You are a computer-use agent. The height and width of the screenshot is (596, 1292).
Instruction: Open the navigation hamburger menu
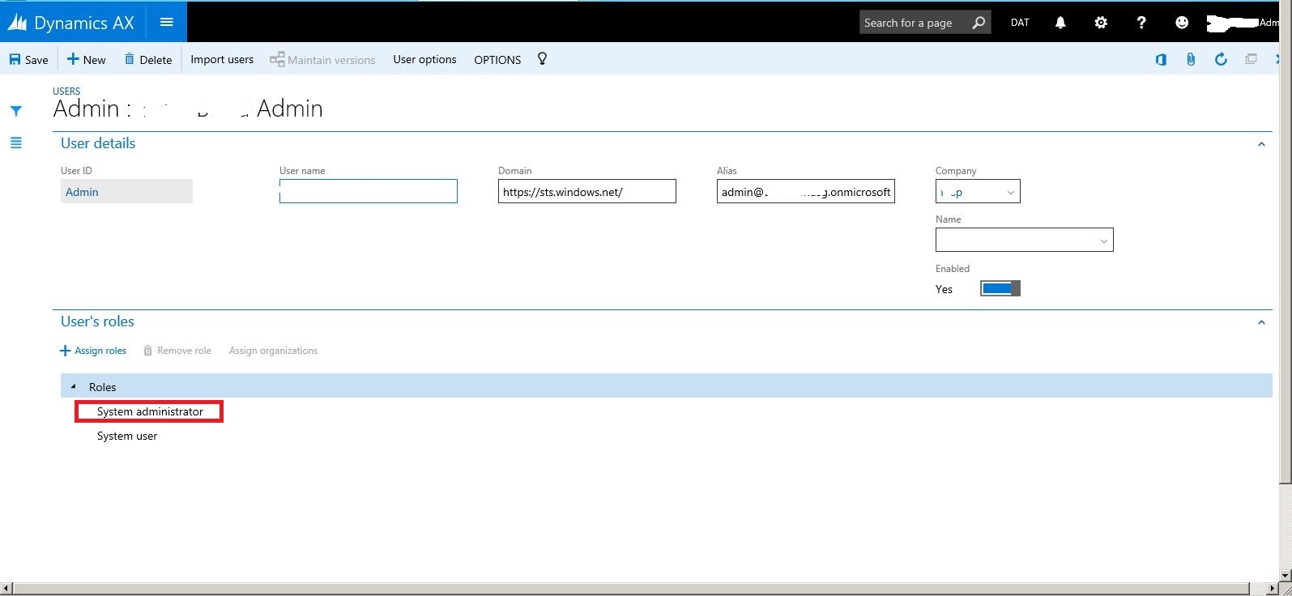[167, 22]
